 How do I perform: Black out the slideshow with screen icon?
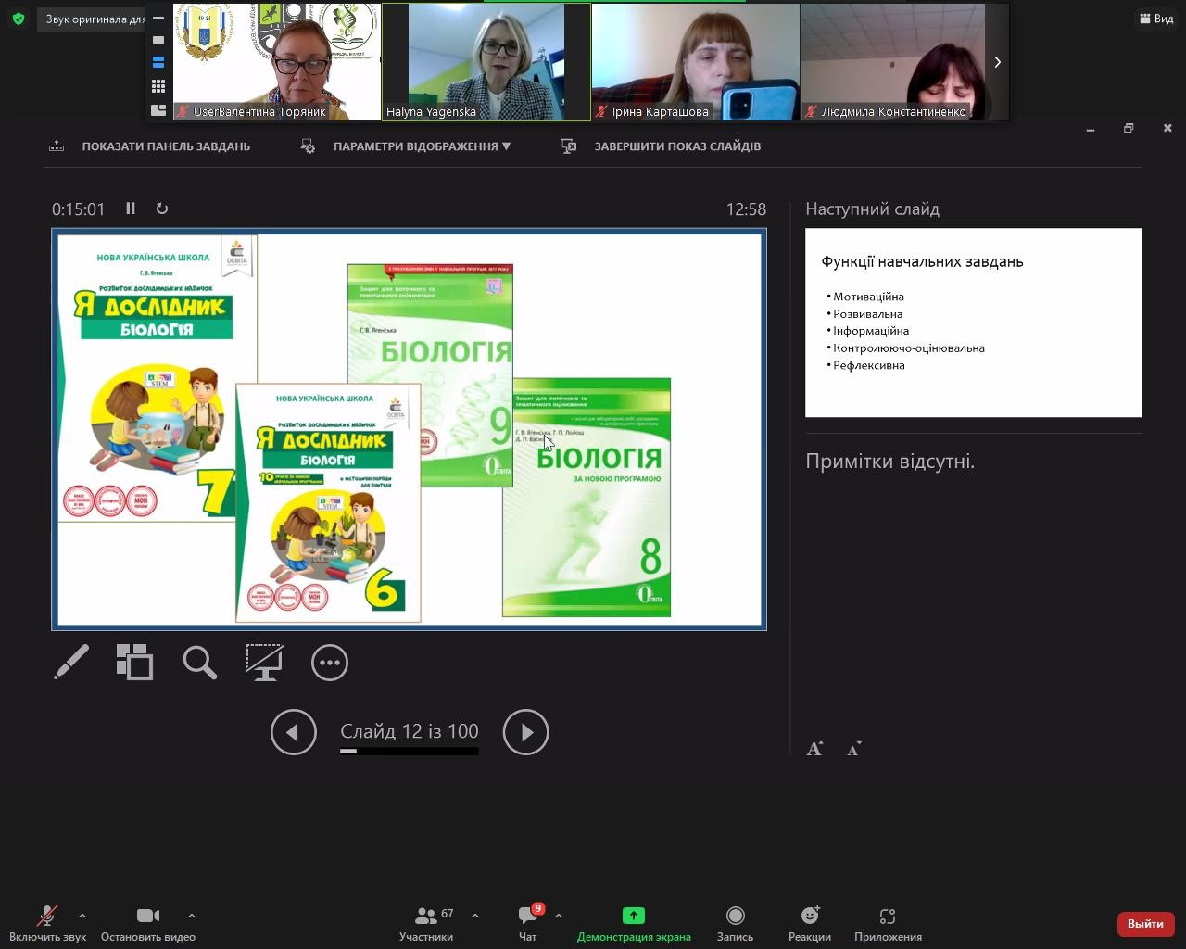tap(264, 662)
